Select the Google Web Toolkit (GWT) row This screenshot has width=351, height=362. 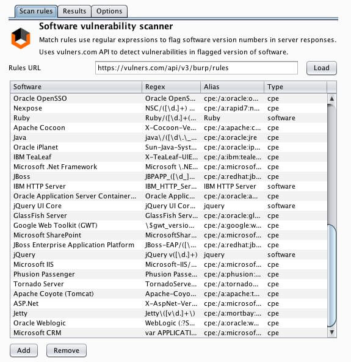[168, 225]
